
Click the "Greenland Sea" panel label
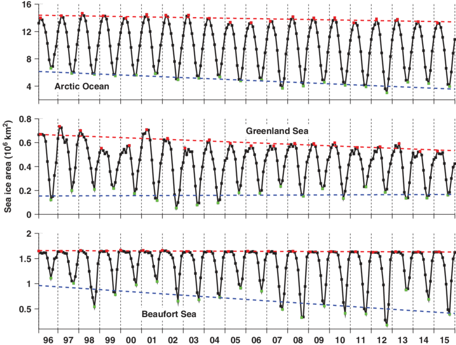pos(273,131)
